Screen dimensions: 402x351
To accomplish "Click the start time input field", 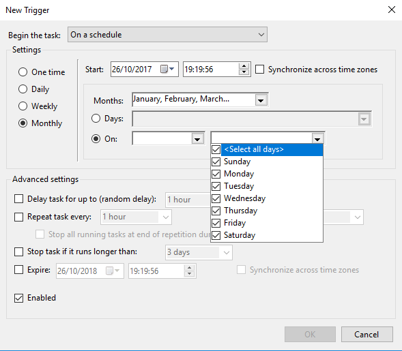I will pyautogui.click(x=211, y=69).
